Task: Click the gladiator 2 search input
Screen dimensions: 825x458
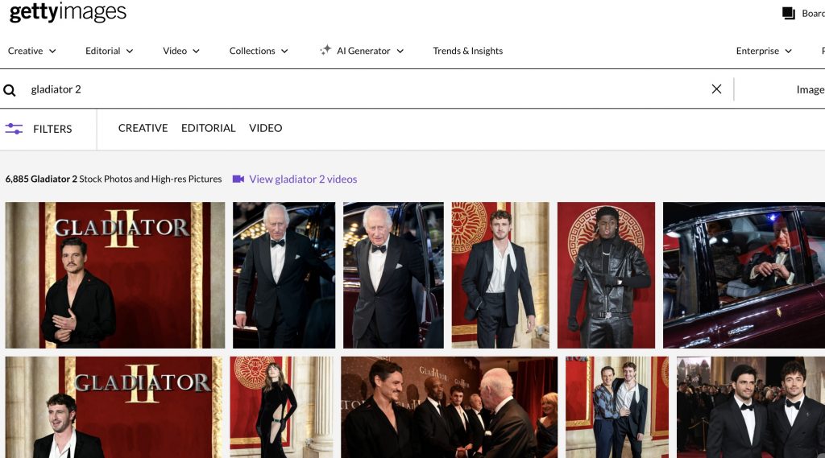Action: (x=363, y=89)
